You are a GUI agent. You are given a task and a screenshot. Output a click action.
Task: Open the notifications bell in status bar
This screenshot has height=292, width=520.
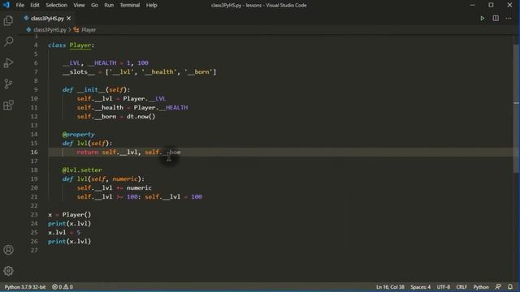click(x=510, y=286)
